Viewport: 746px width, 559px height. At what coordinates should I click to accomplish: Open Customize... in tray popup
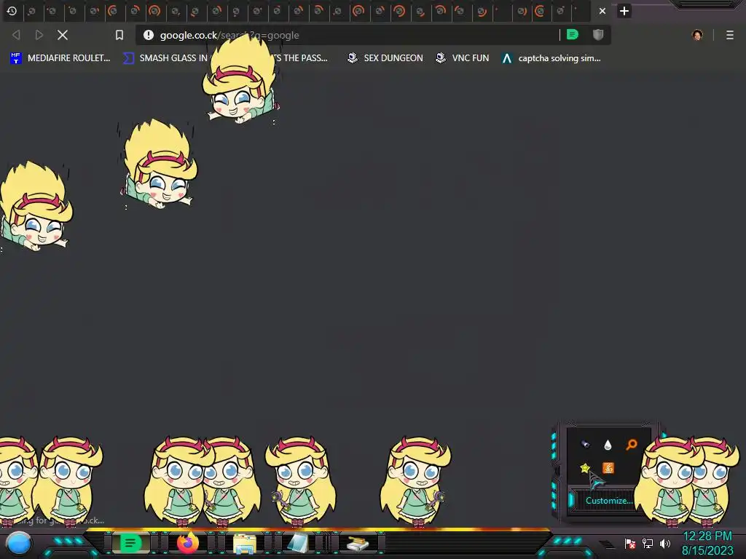(x=608, y=501)
